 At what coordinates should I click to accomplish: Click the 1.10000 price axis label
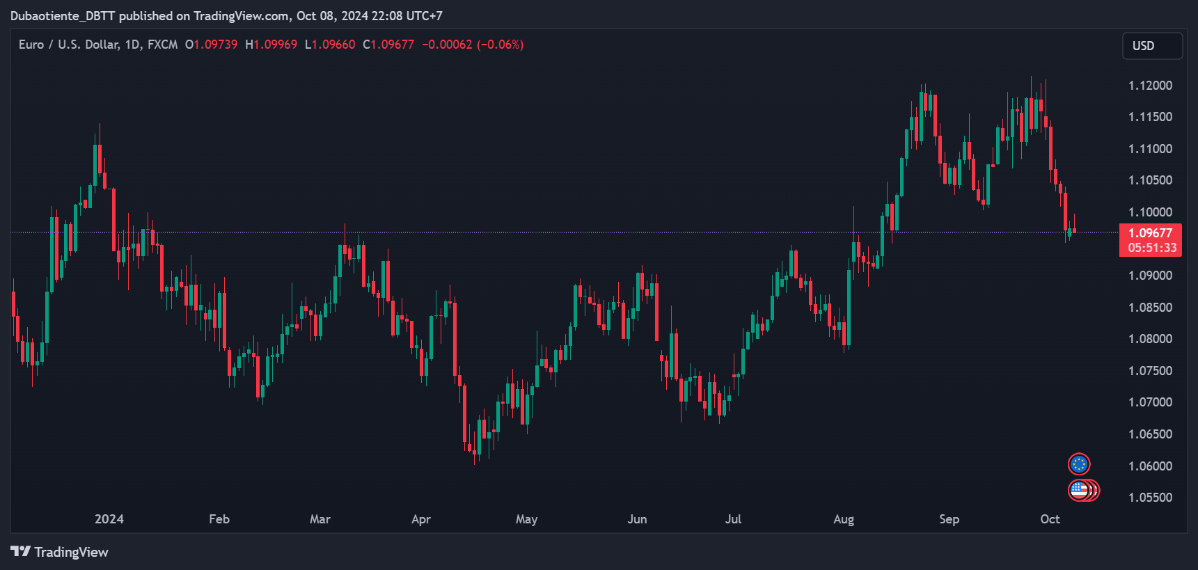pyautogui.click(x=1150, y=212)
